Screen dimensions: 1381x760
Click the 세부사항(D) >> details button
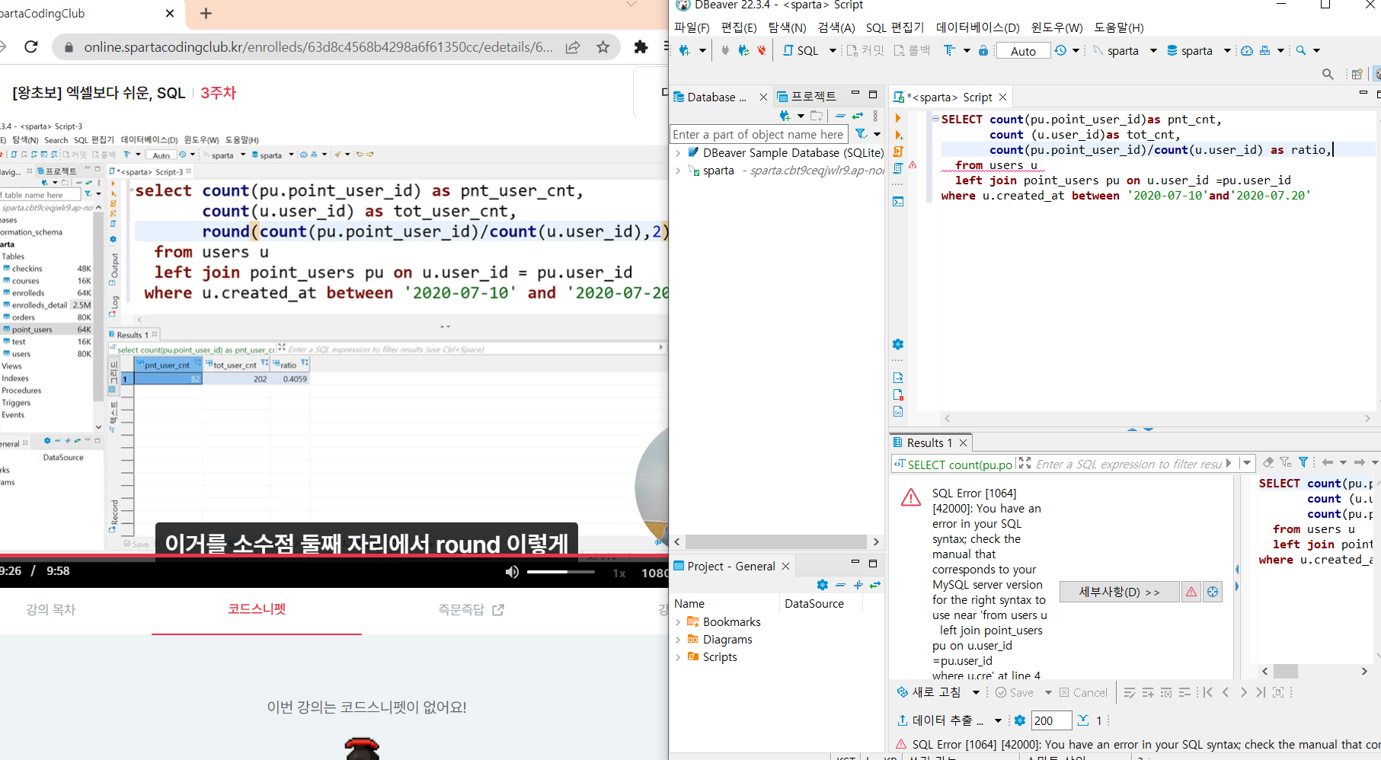point(1120,592)
